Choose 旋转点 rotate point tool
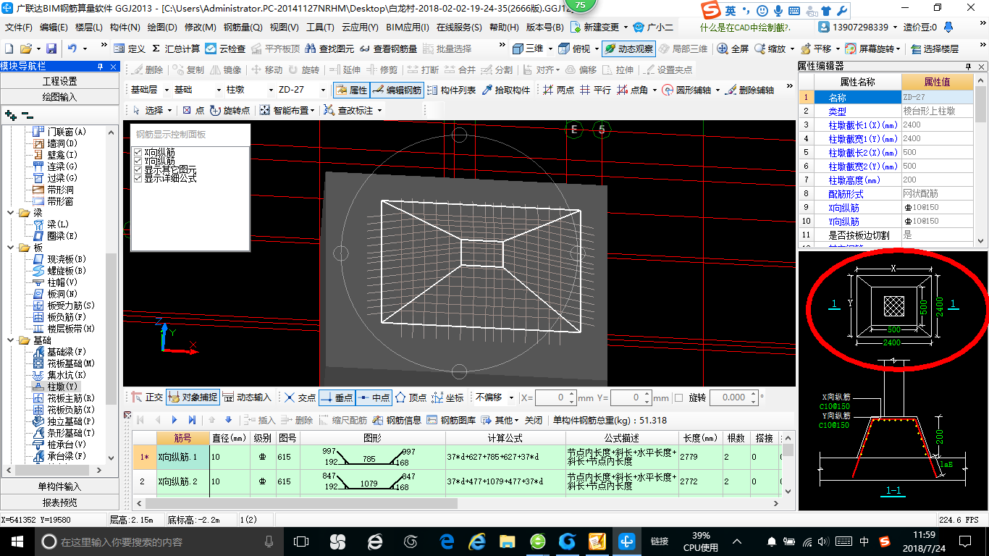 [230, 110]
